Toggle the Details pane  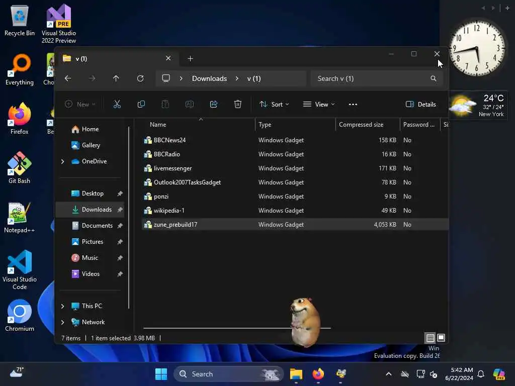[421, 105]
